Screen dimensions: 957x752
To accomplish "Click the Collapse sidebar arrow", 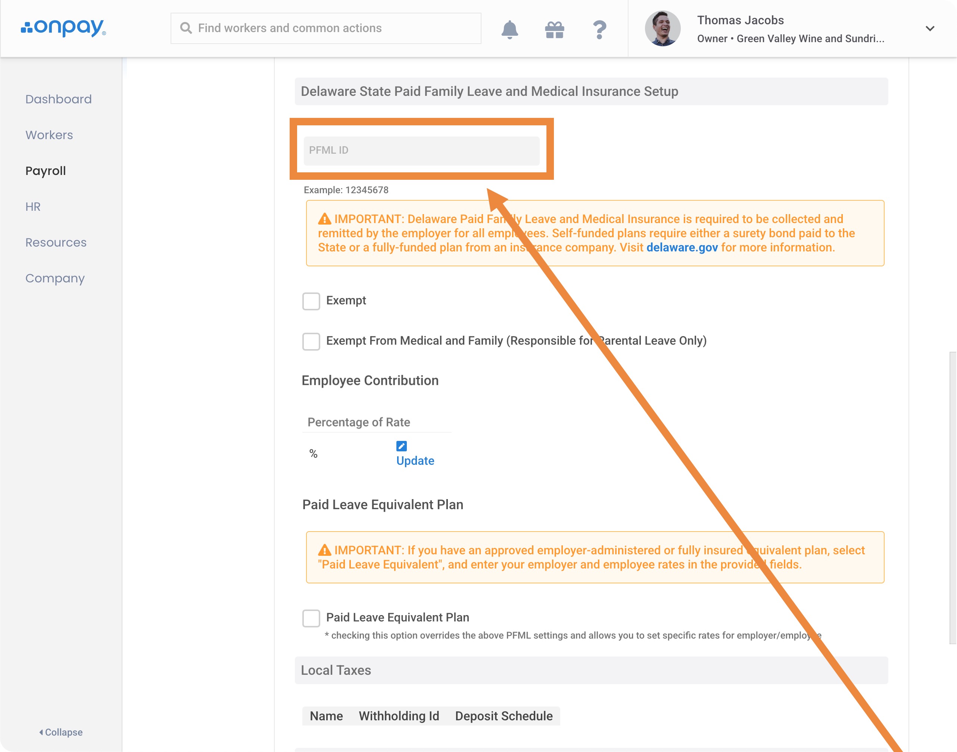I will (x=41, y=732).
